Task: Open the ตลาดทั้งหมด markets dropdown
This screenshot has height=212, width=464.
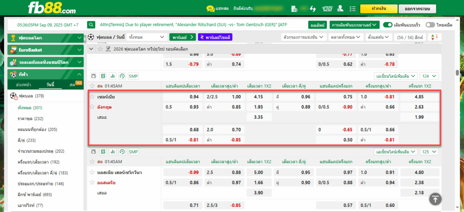Action: click(346, 37)
